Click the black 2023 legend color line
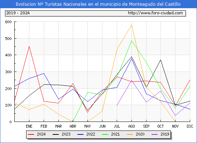197x143 pixels. (56, 134)
